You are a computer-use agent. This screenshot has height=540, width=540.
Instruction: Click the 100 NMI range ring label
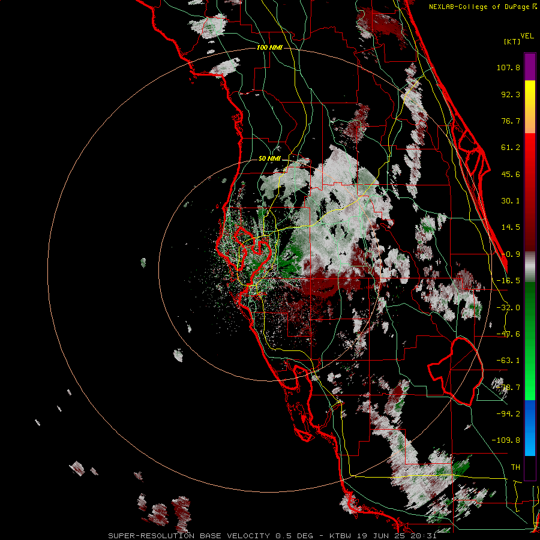tap(269, 47)
